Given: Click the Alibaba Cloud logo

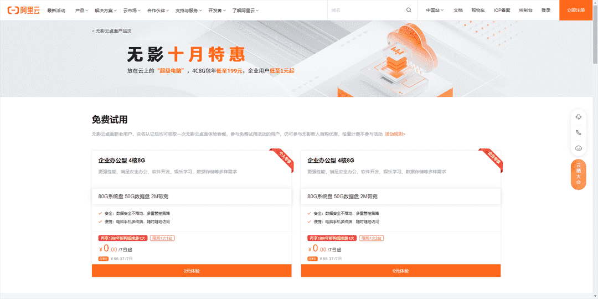Looking at the screenshot, I should click(x=23, y=11).
